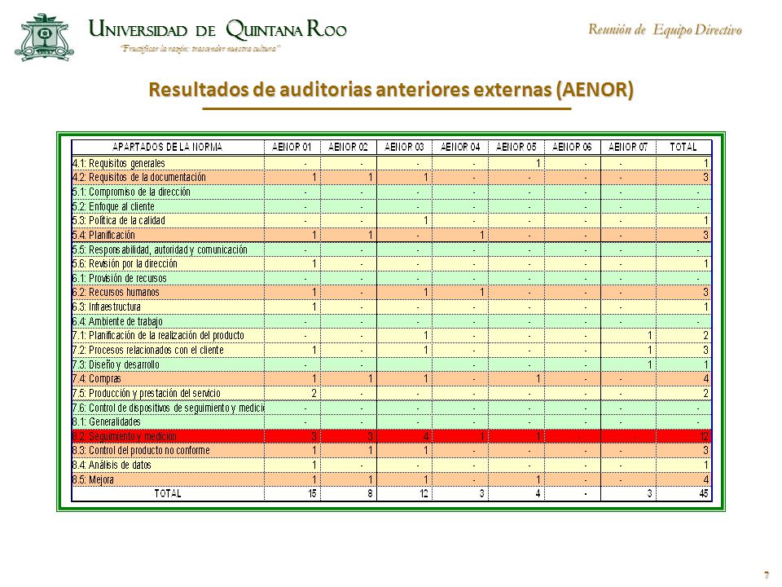Select row '6.4: Ambiente de trabajo'
The height and width of the screenshot is (587, 782).
click(x=392, y=321)
